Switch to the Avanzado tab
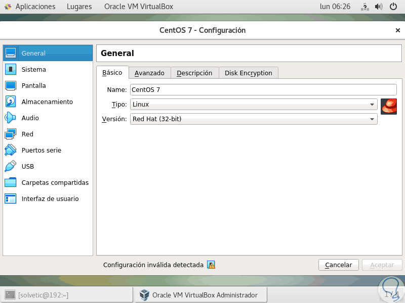Image resolution: width=405 pixels, height=303 pixels. pyautogui.click(x=149, y=72)
